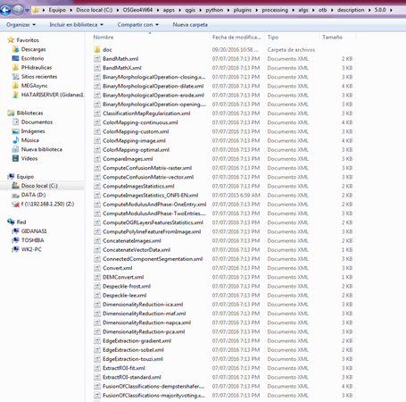406x402 pixels.
Task: Select Despeckle-frost.xml file
Action: click(x=127, y=286)
